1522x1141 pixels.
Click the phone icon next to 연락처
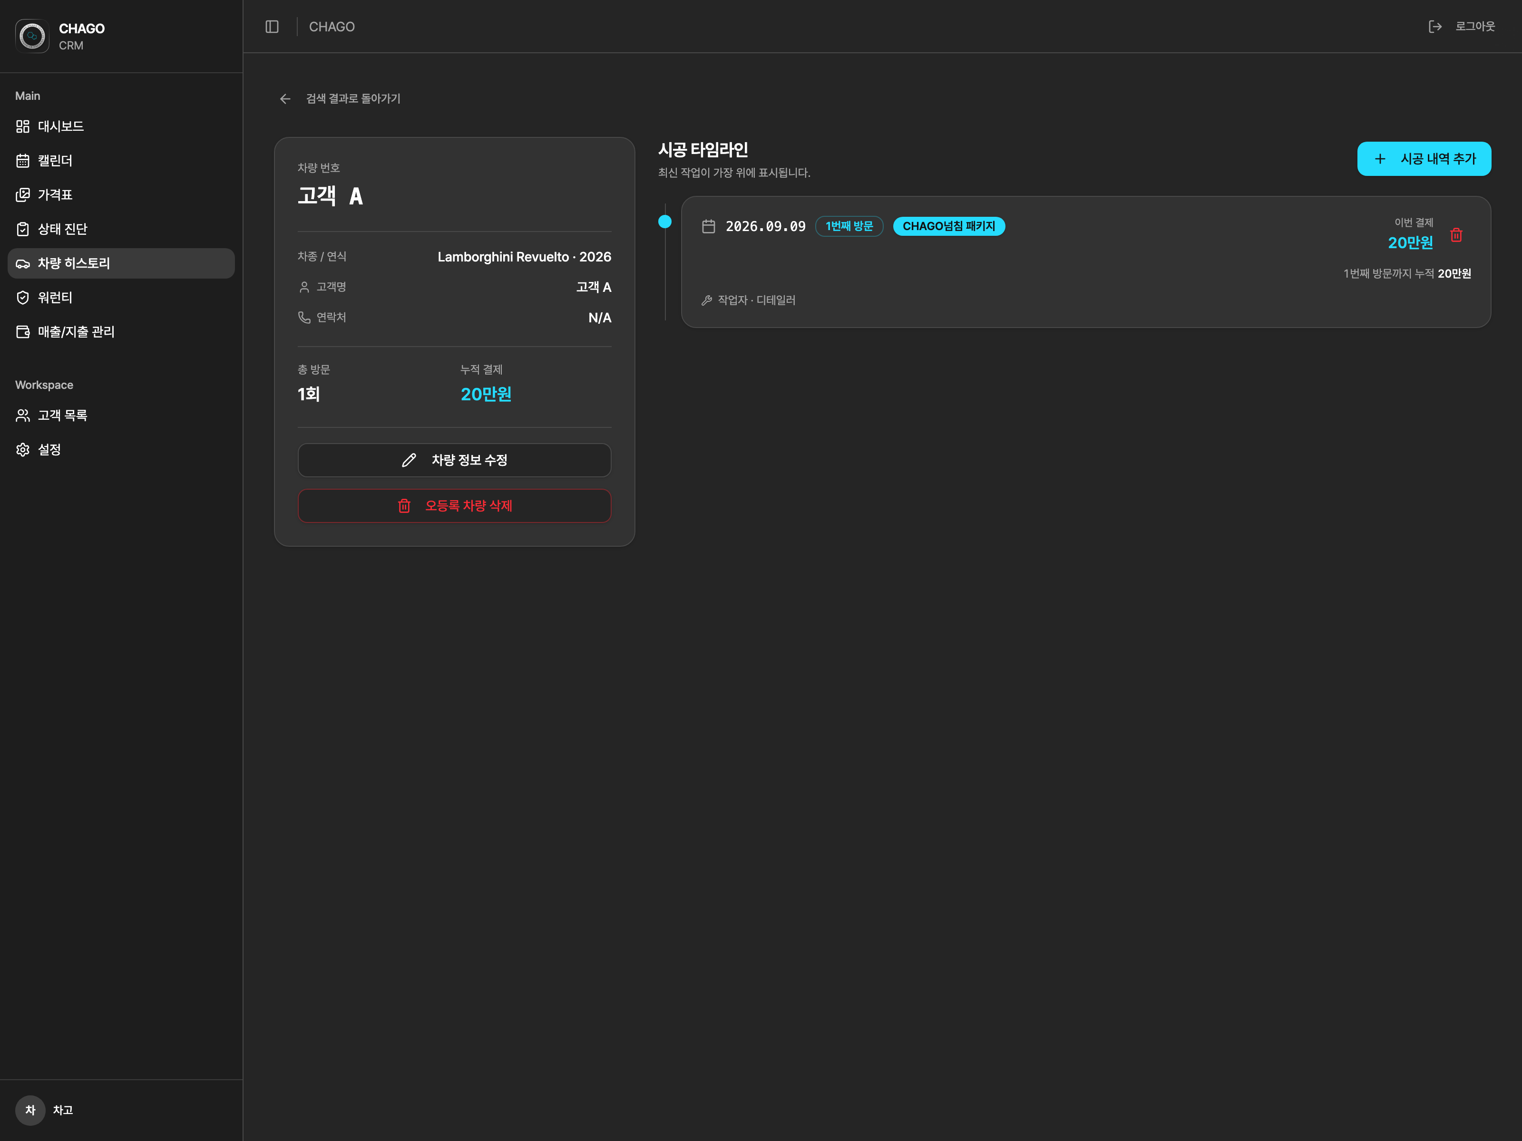[304, 317]
